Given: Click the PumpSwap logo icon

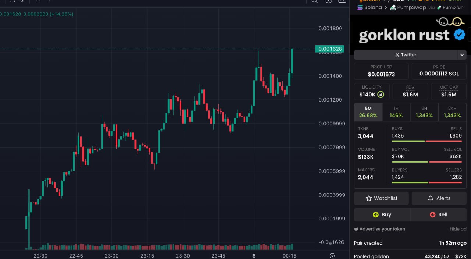Looking at the screenshot, I should point(393,7).
